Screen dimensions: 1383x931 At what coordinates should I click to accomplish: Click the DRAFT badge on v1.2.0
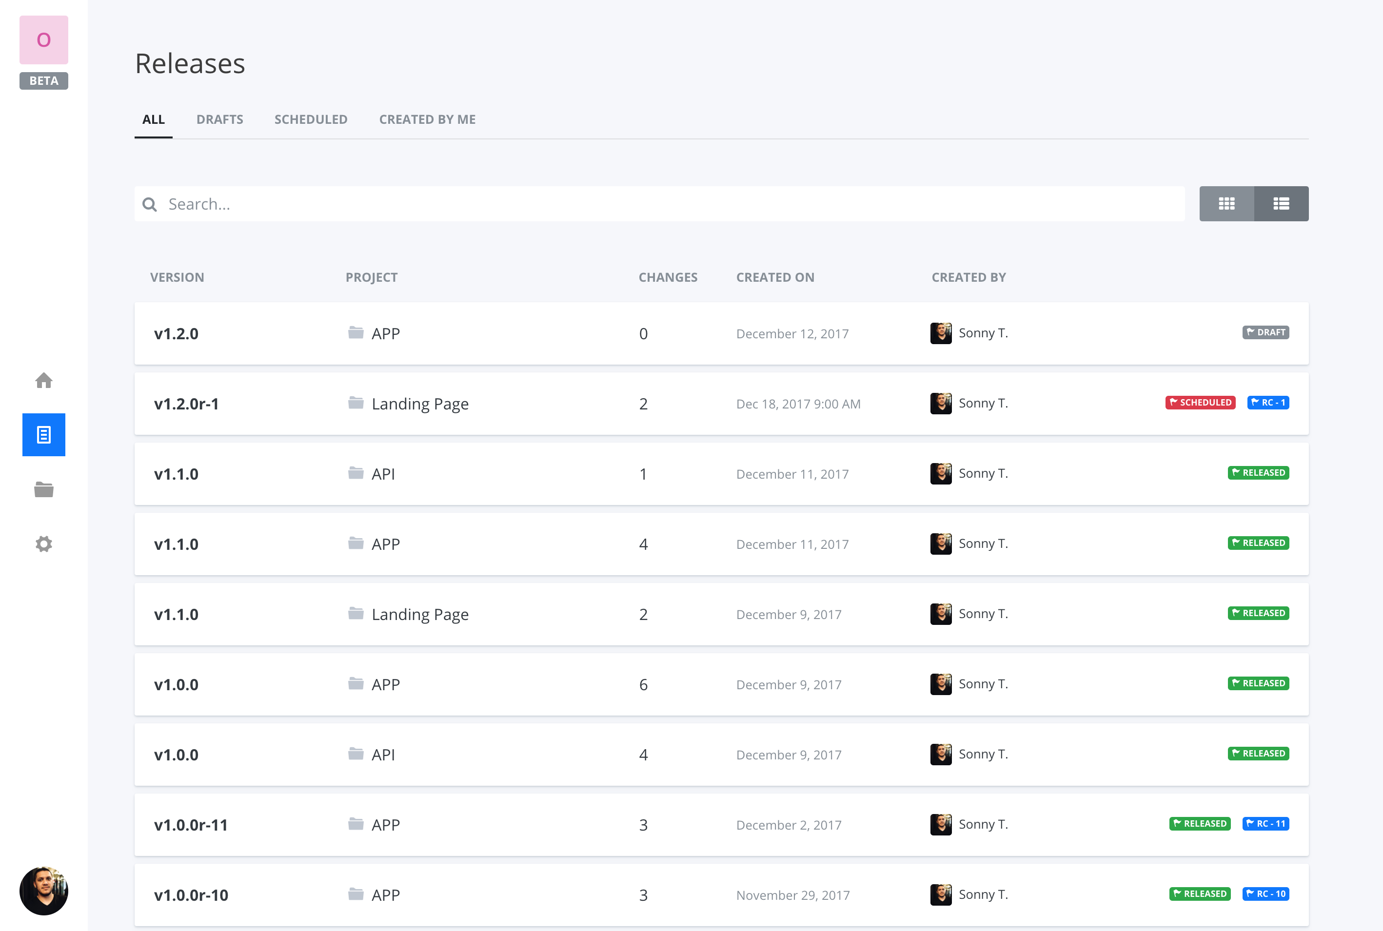(1265, 332)
